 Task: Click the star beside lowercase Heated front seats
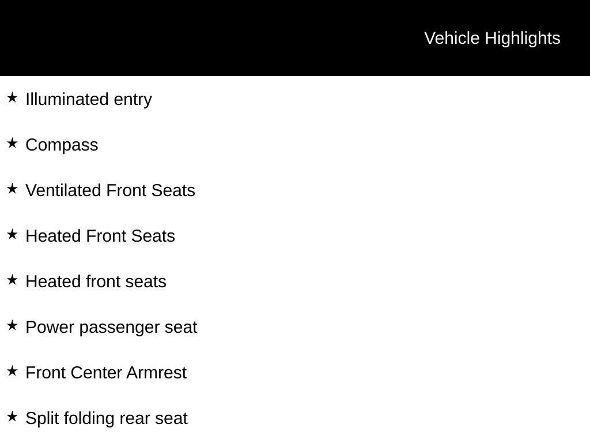pyautogui.click(x=12, y=280)
